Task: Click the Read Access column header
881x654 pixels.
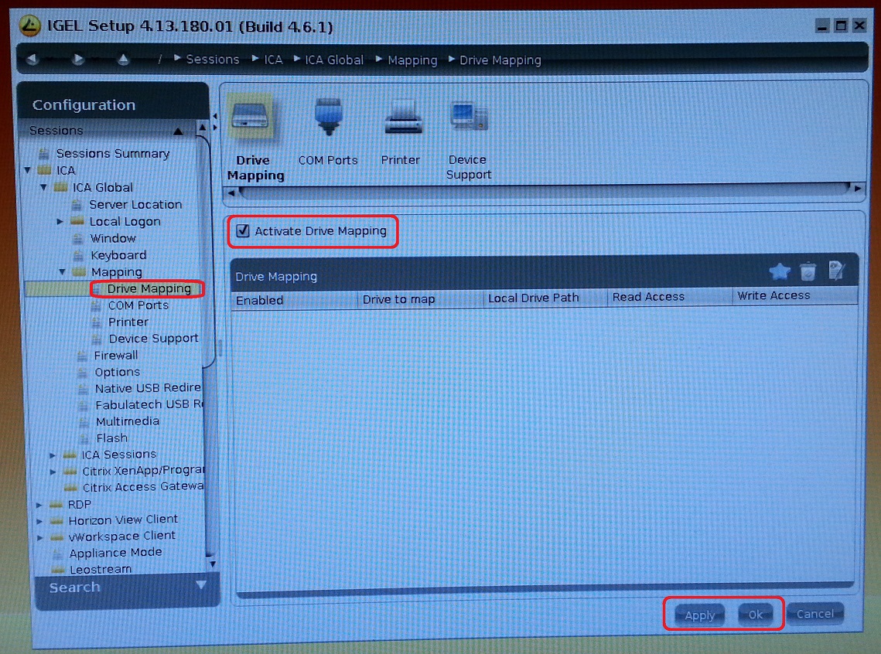Action: [671, 297]
